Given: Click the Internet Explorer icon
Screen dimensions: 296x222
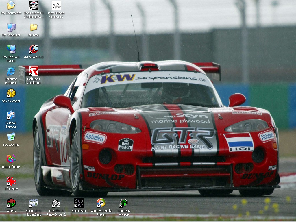Looking at the screenshot, I should [x=11, y=71].
